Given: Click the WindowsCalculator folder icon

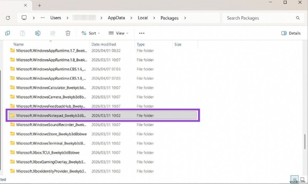Looking at the screenshot, I should click(12, 88).
